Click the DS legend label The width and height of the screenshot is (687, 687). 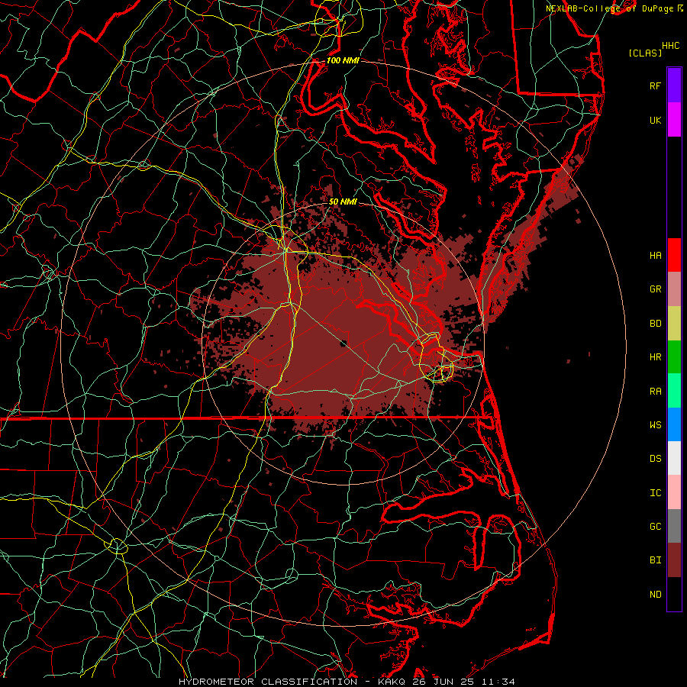655,459
